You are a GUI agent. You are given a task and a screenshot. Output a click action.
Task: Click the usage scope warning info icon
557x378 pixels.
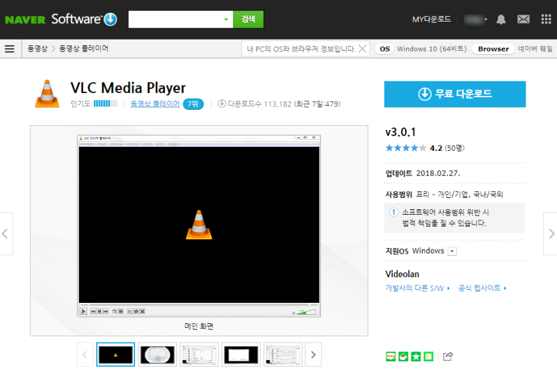pyautogui.click(x=393, y=212)
